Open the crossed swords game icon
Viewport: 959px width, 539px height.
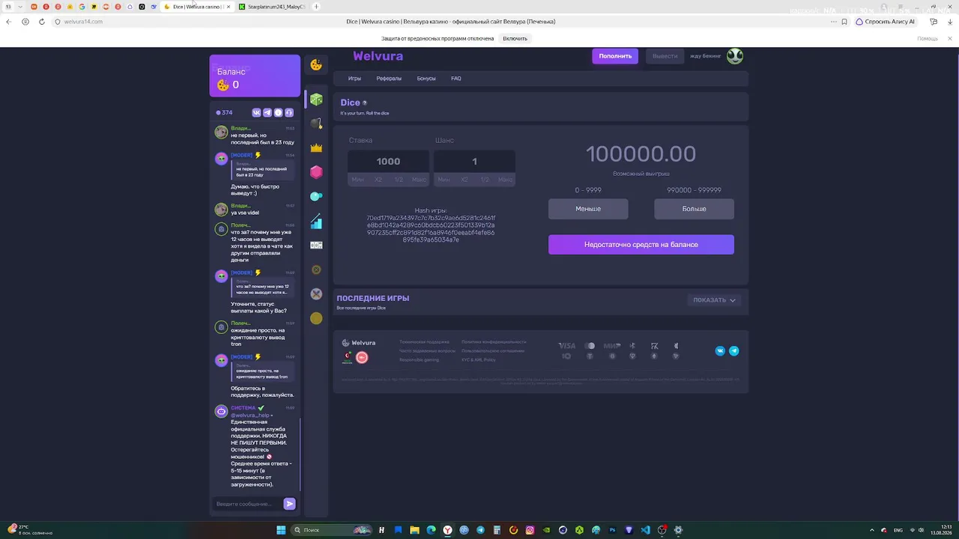point(316,293)
